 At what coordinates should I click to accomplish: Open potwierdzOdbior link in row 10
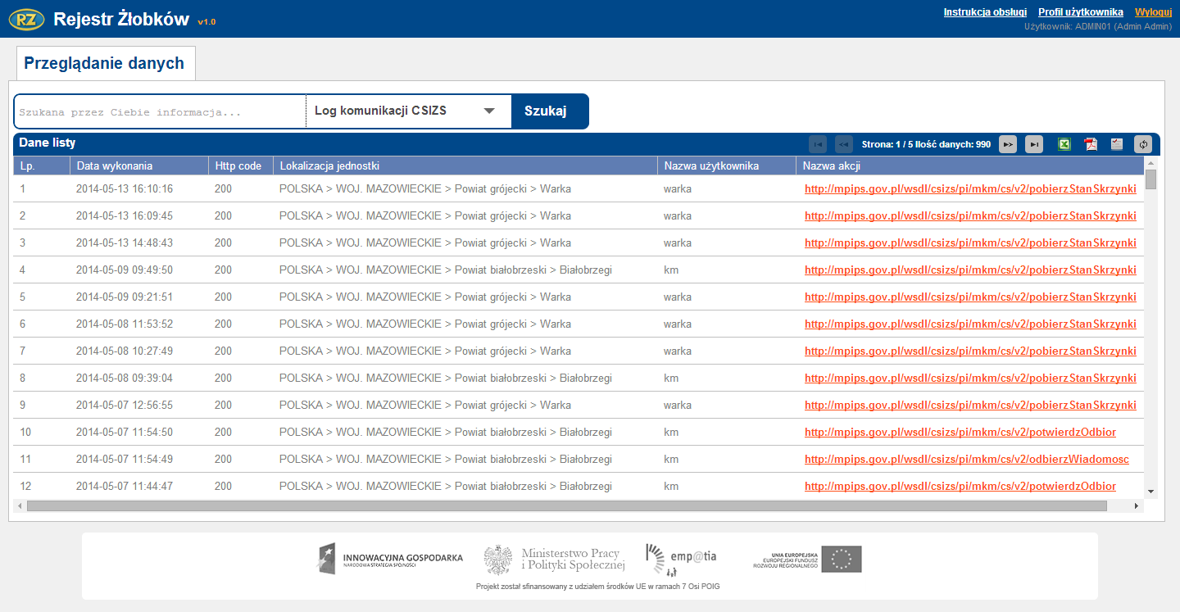pos(960,432)
